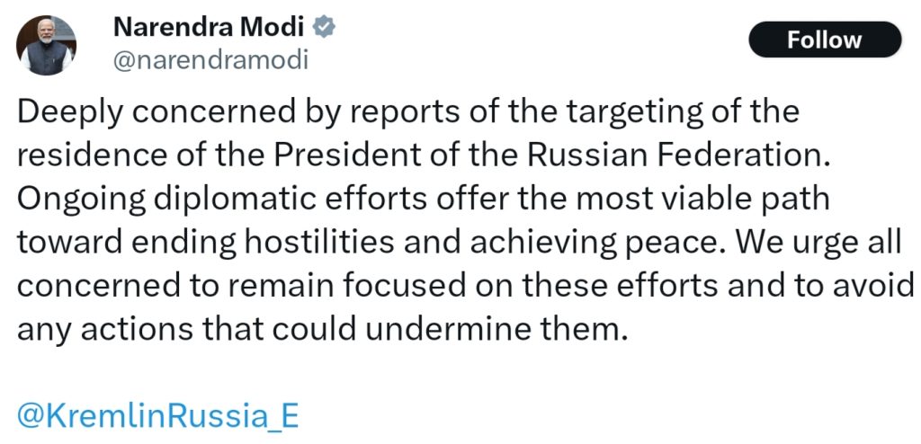The width and height of the screenshot is (921, 444).
Task: Open the @KremlinRussia_E mention link
Action: (x=158, y=415)
